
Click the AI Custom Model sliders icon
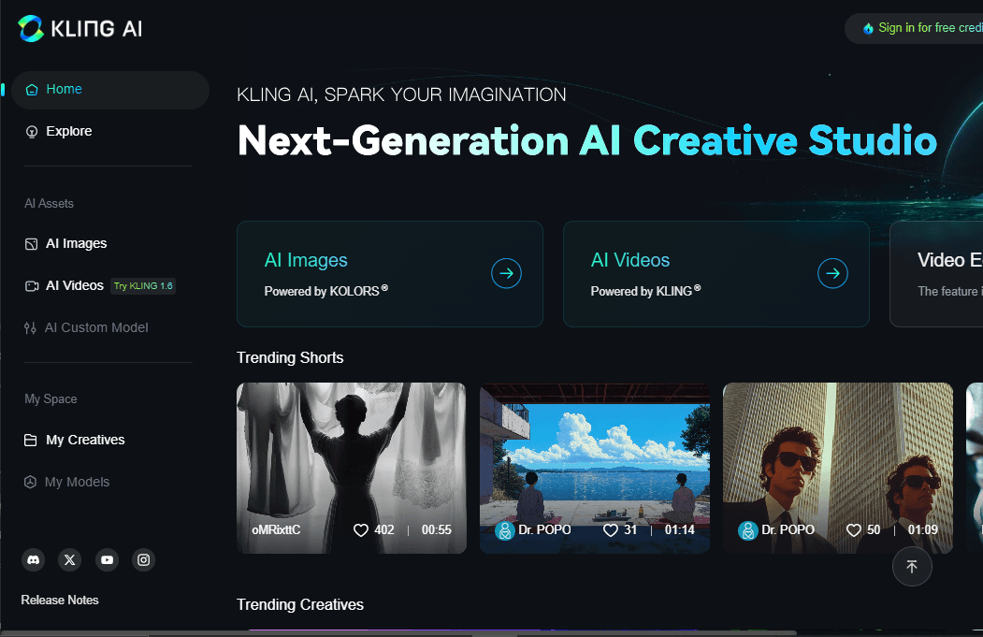pyautogui.click(x=30, y=328)
